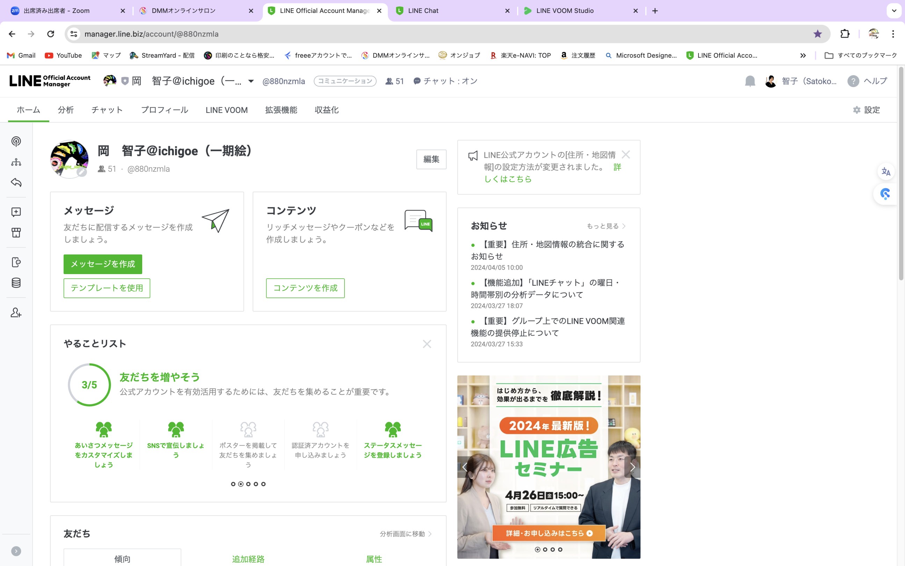This screenshot has width=905, height=566.
Task: Show previous banner slide arrow
Action: point(465,467)
